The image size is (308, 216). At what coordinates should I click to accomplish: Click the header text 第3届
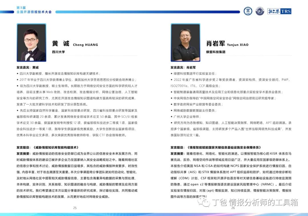pyautogui.click(x=21, y=8)
